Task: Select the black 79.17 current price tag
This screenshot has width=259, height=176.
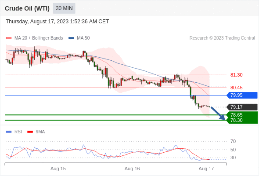Action: pyautogui.click(x=242, y=107)
